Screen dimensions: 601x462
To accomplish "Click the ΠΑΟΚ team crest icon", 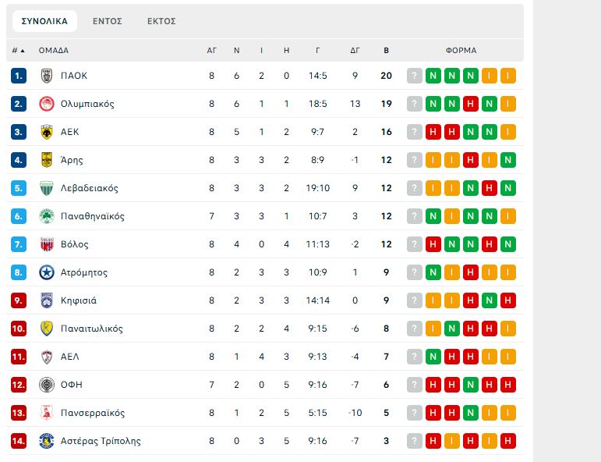I will [x=46, y=76].
